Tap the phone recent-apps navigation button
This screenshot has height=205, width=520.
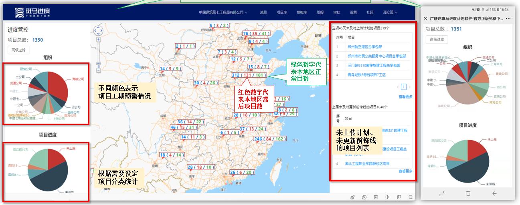point(442,193)
